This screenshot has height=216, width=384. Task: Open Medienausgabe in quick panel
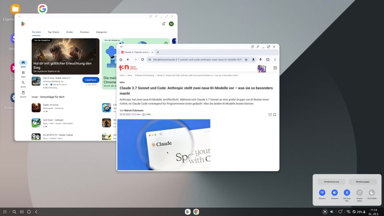(x=363, y=182)
